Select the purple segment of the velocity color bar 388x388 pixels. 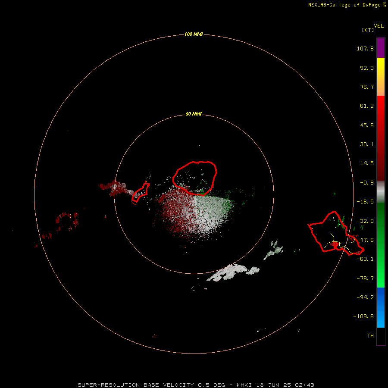click(x=381, y=48)
